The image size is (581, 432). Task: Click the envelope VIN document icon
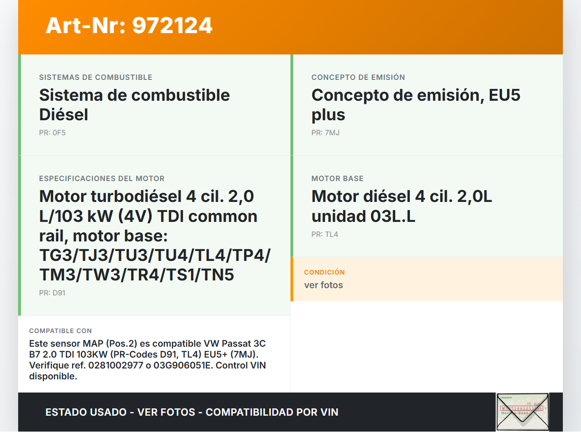click(522, 412)
